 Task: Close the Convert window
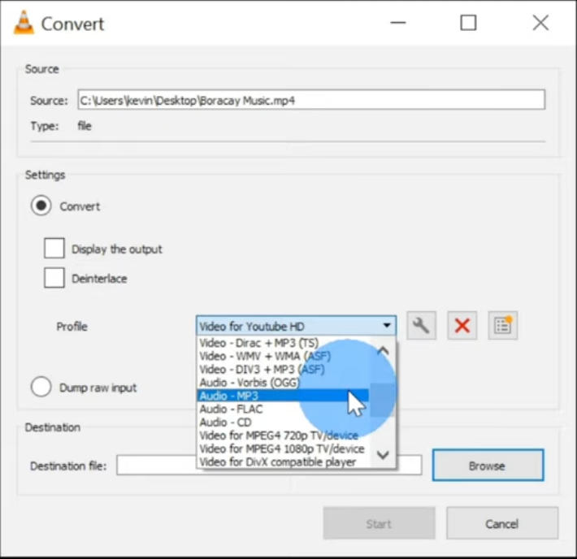click(x=540, y=23)
